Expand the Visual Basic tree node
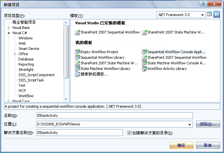The height and width of the screenshot is (153, 224). [9, 28]
